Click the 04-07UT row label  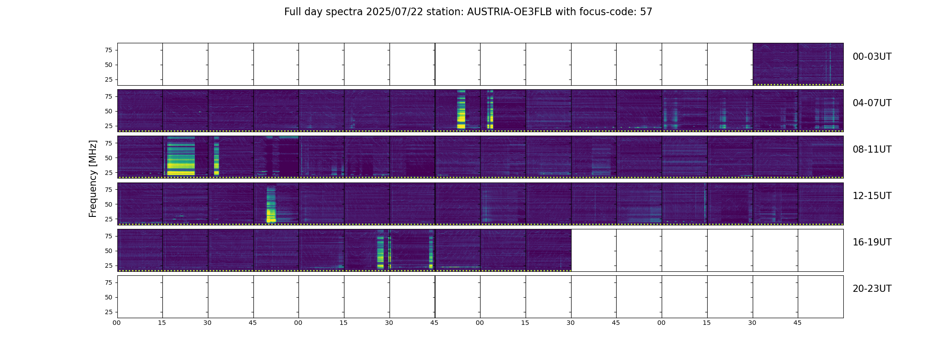click(x=872, y=103)
